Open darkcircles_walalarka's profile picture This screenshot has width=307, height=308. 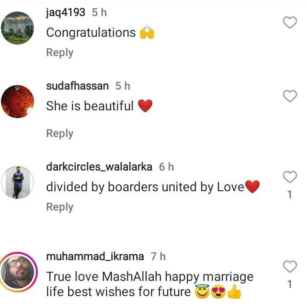(17, 183)
